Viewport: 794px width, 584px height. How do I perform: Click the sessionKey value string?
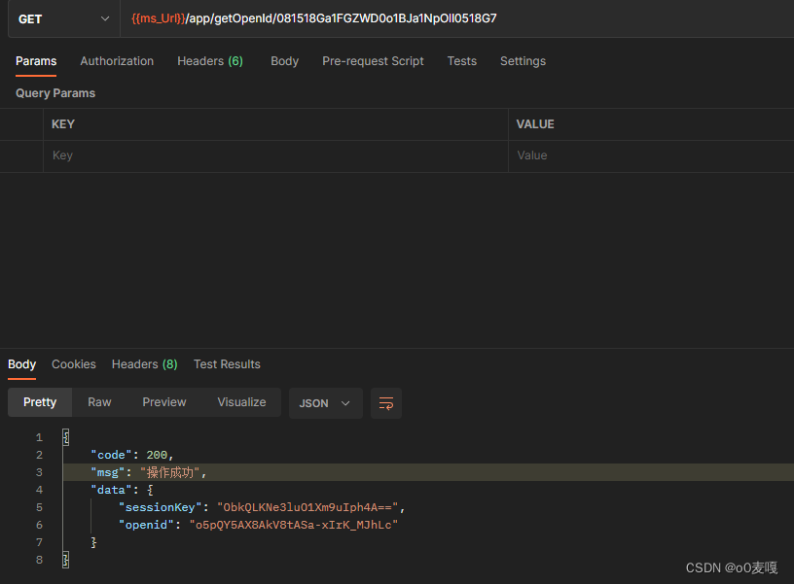click(x=307, y=507)
